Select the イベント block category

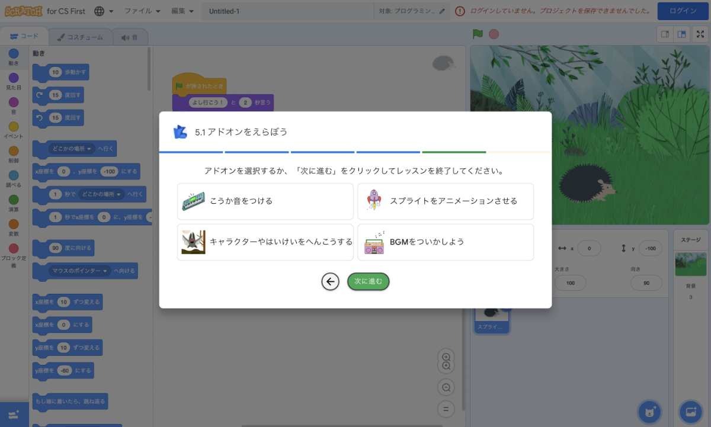[13, 130]
